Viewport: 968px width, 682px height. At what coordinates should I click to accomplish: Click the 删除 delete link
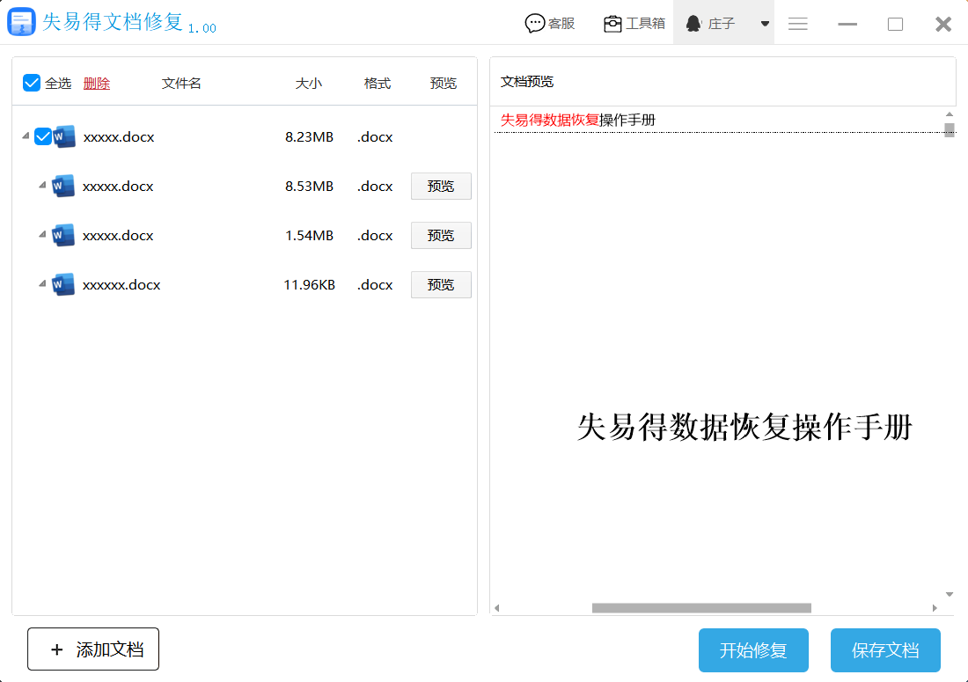[x=97, y=84]
